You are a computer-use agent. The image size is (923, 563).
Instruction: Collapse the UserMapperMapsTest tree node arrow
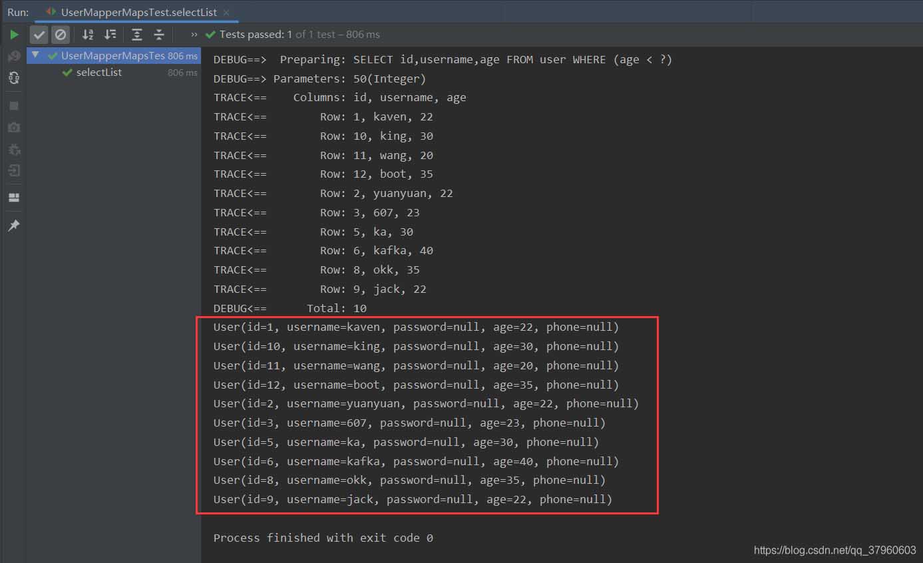tap(36, 55)
